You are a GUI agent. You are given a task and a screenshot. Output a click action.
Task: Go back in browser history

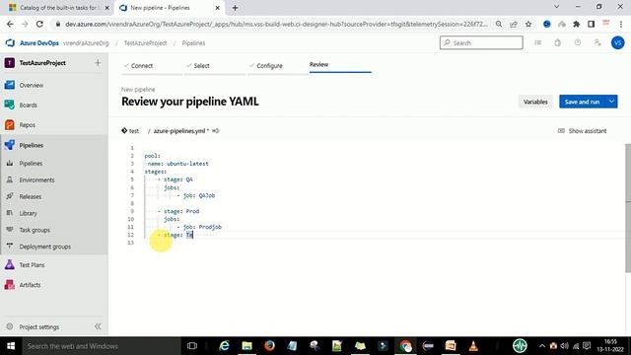[10, 24]
